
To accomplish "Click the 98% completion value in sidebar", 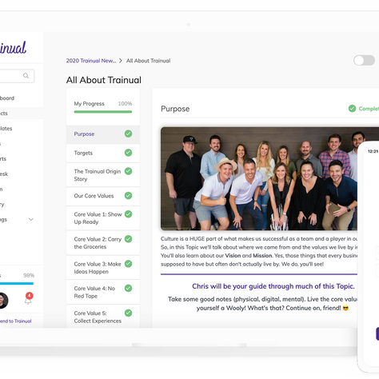I will [29, 275].
